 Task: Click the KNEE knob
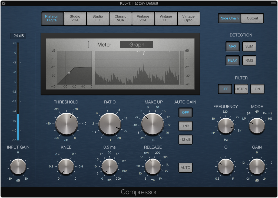(x=66, y=166)
